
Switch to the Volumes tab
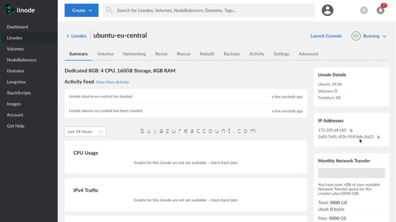[x=105, y=54]
